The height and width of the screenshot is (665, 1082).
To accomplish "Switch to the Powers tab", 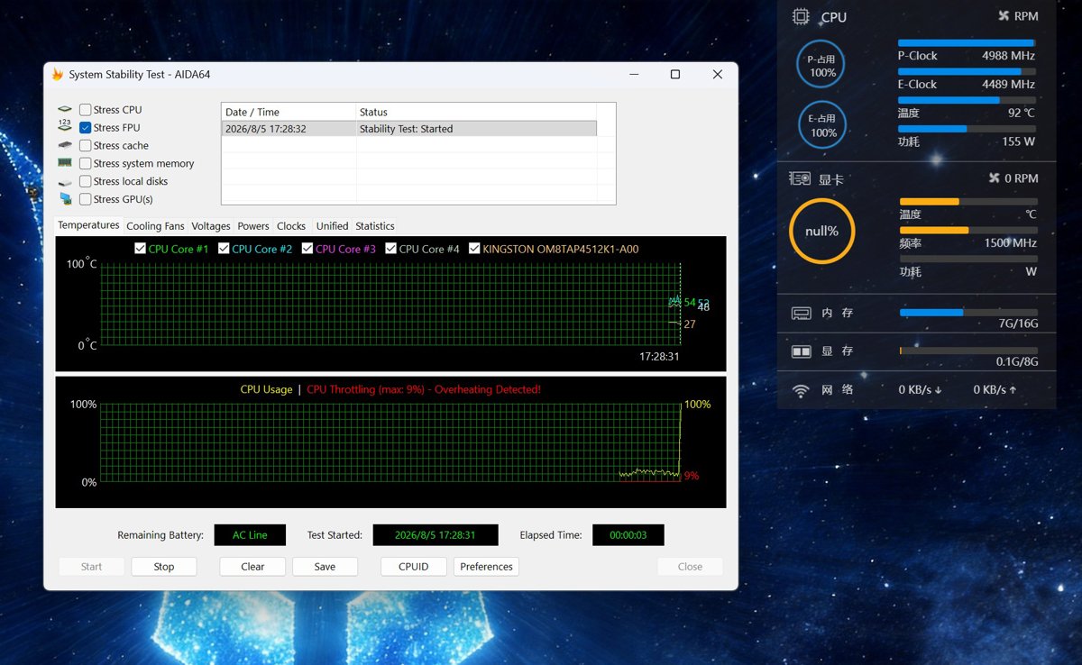I will coord(253,226).
